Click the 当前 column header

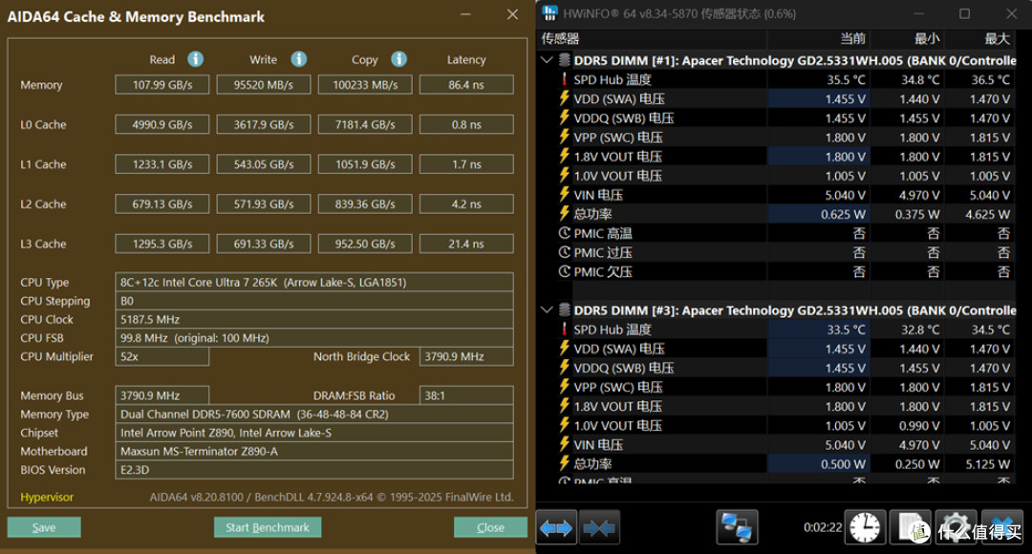point(853,39)
